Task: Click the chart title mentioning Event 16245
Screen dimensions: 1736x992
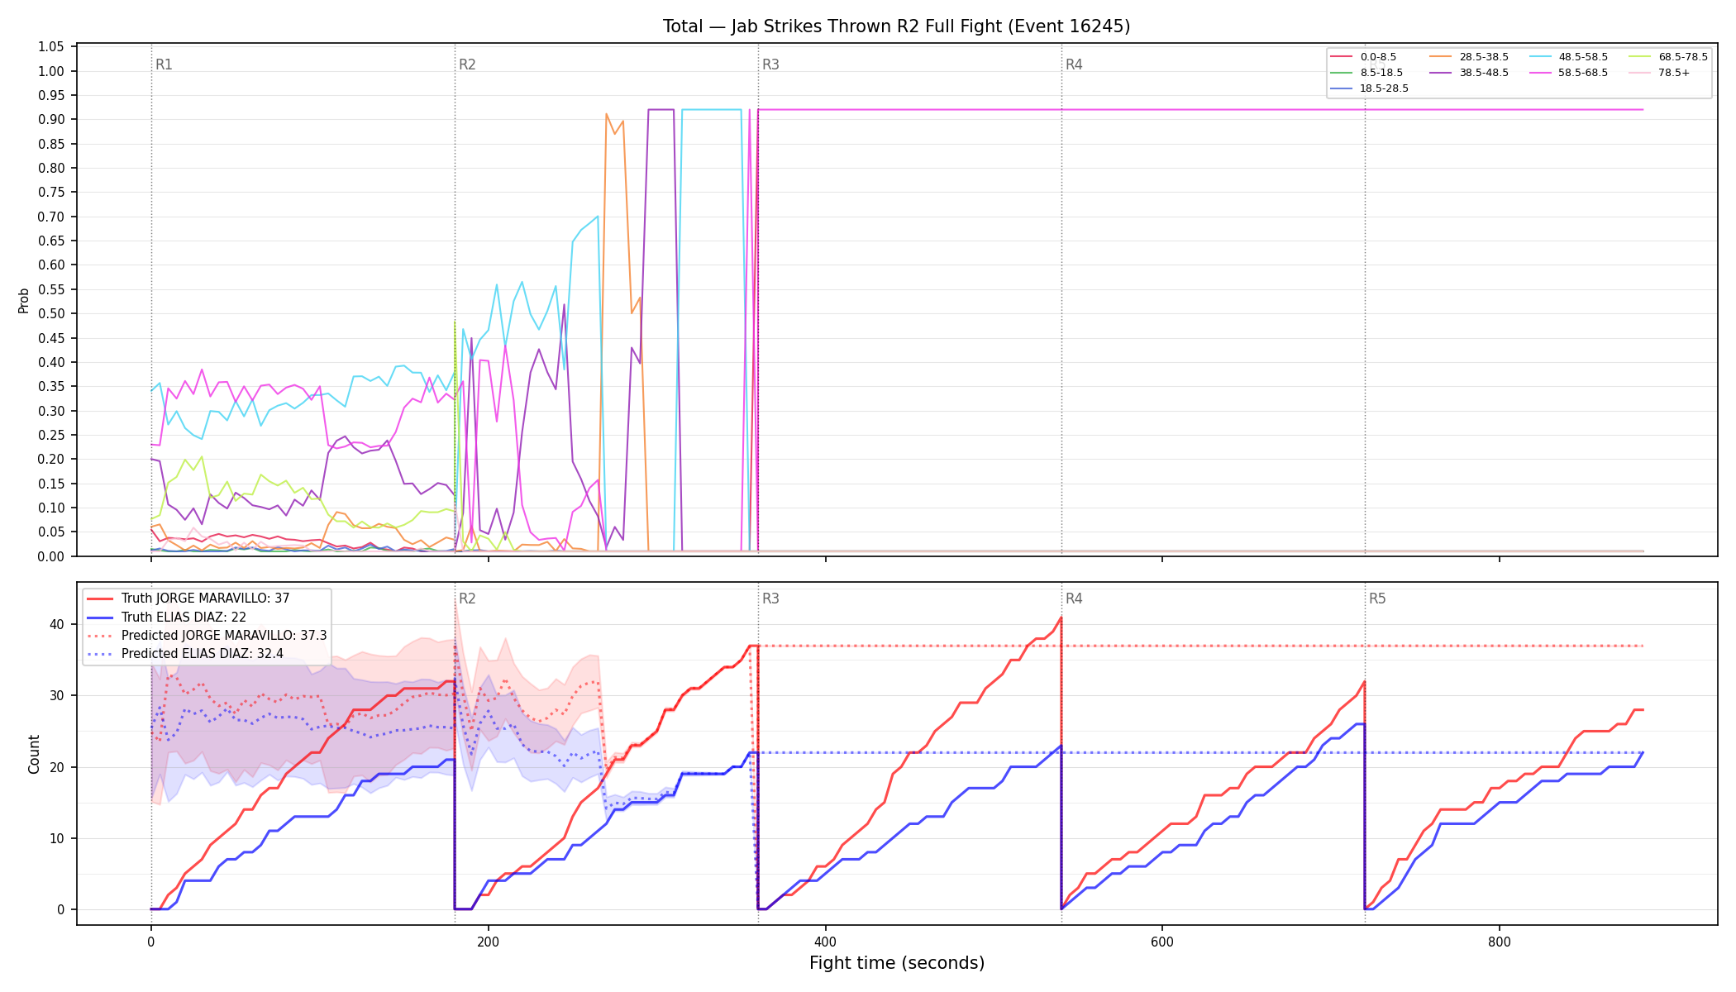Action: coord(896,26)
